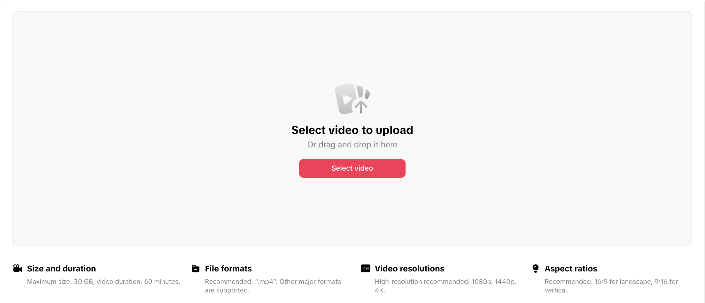Image resolution: width=705 pixels, height=303 pixels.
Task: Click the Aspect ratios heading
Action: (571, 269)
